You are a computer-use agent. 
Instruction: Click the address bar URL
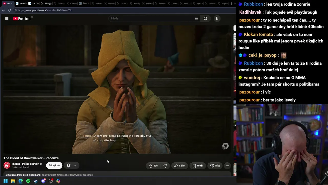click(45, 10)
